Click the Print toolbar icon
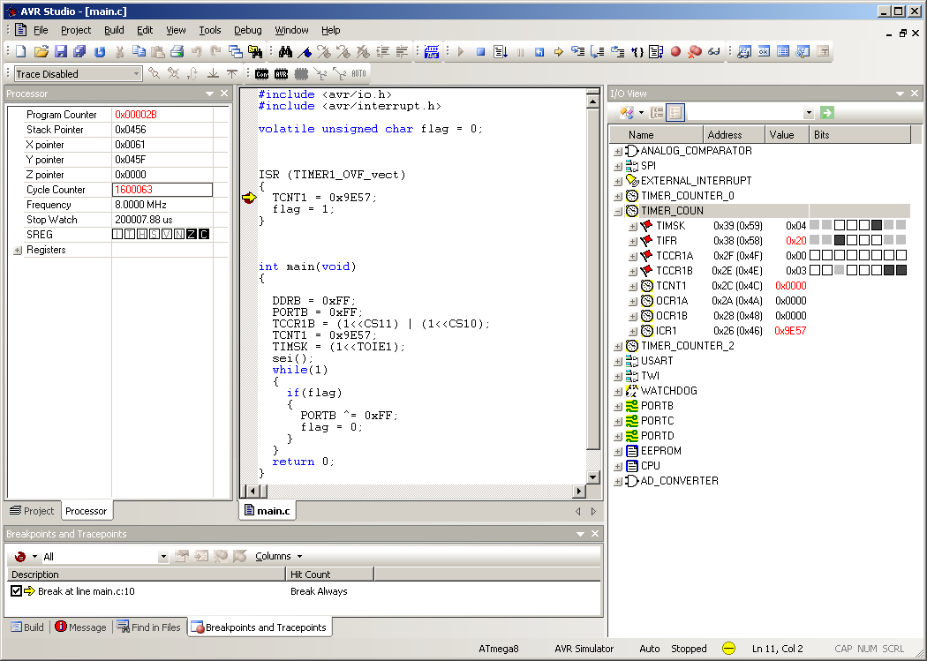Image resolution: width=927 pixels, height=661 pixels. 177,52
